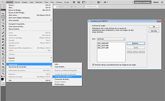Choose Lote from Automatizar submenu
Screen dimensions: 165x101
(67, 64)
